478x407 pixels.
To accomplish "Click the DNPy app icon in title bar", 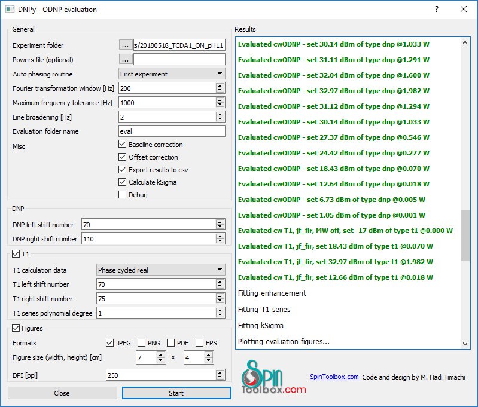I will pos(10,10).
